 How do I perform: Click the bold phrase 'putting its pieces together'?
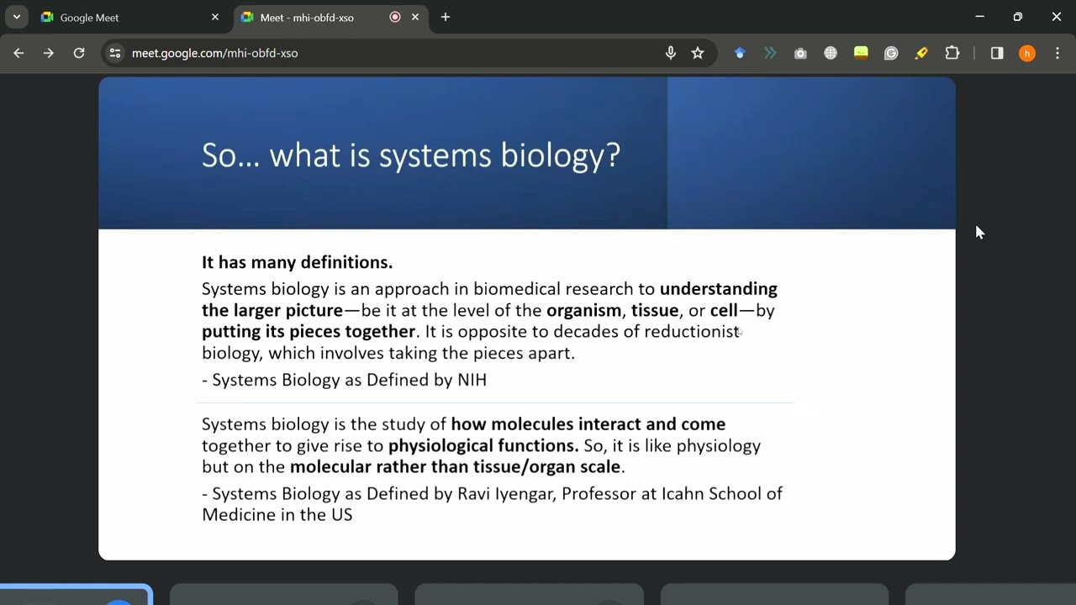(x=309, y=332)
